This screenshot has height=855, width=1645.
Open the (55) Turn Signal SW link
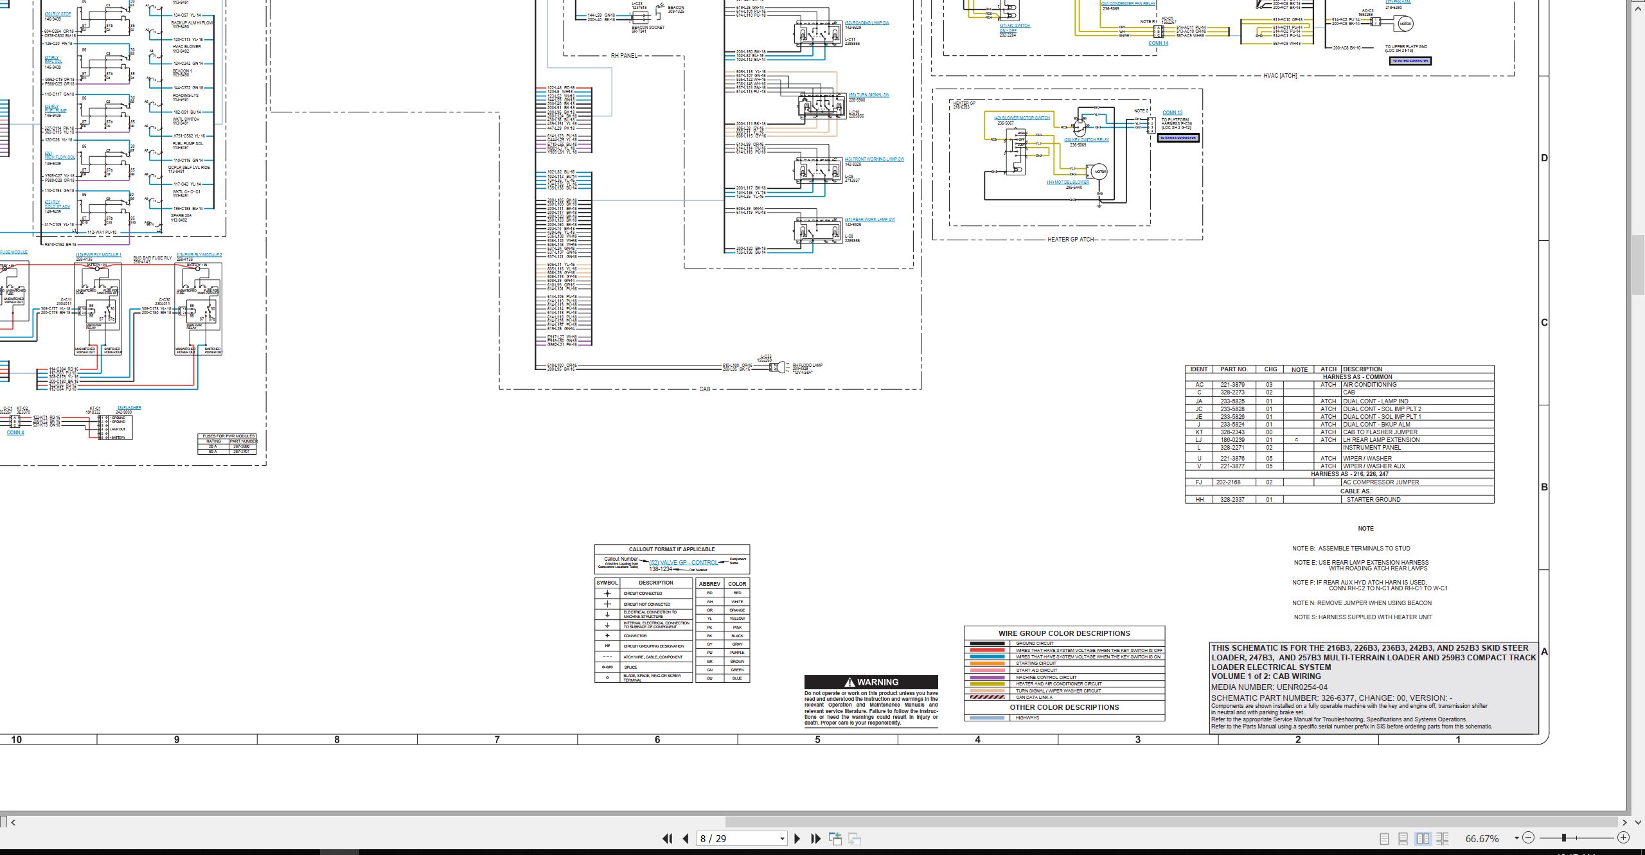pyautogui.click(x=869, y=95)
